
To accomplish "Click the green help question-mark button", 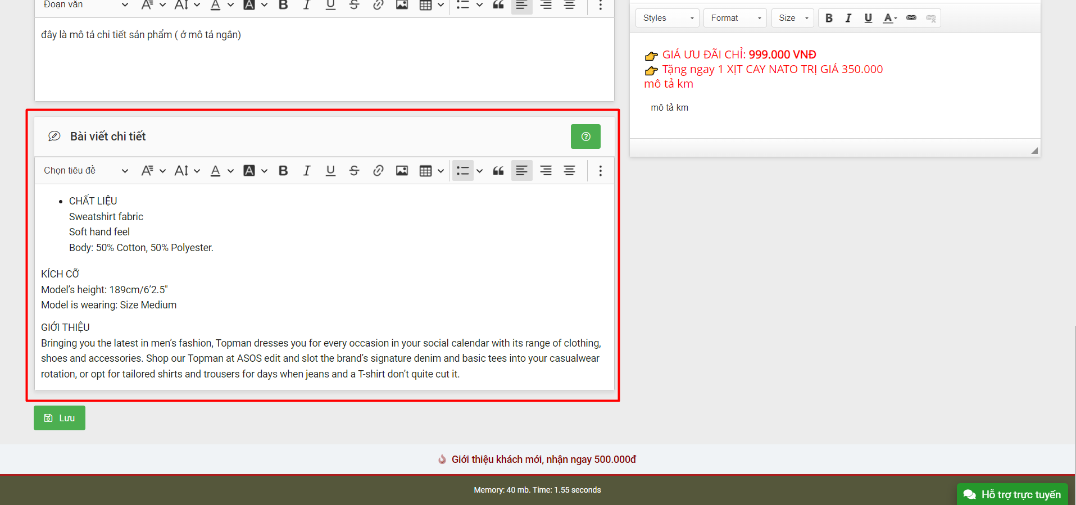I will 585,137.
